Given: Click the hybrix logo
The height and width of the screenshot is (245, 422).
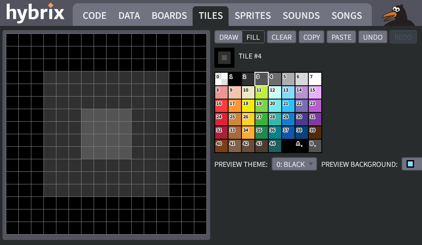Looking at the screenshot, I should [x=35, y=13].
